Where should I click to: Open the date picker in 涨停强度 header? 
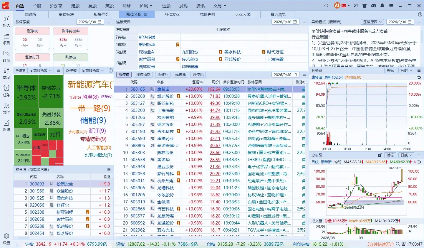click(x=90, y=22)
